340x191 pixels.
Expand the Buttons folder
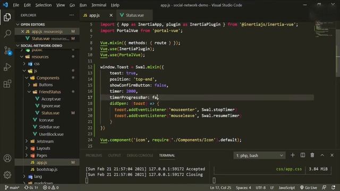click(x=46, y=85)
